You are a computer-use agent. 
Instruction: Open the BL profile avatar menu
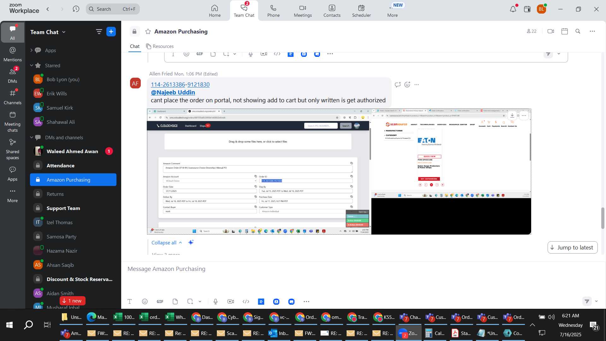click(x=542, y=9)
